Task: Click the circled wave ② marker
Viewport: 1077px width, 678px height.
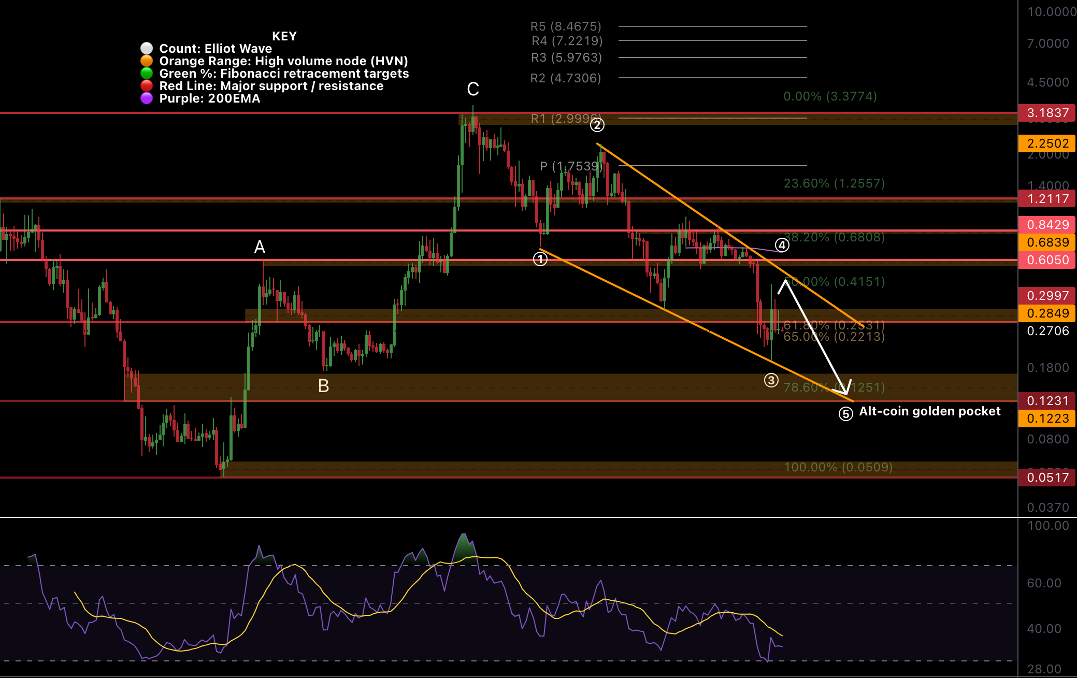Action: [x=598, y=124]
